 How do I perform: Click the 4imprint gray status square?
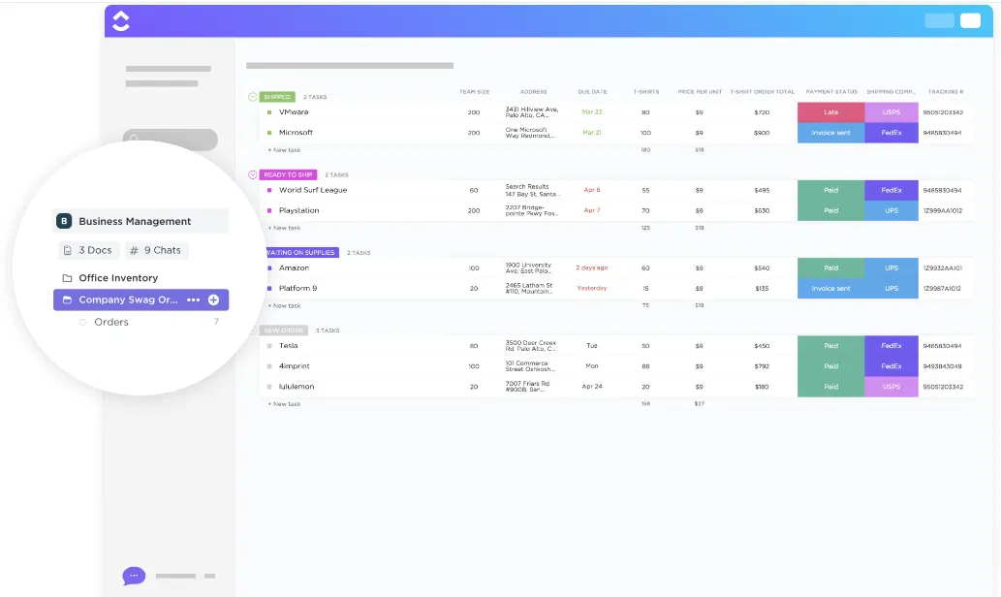[269, 366]
